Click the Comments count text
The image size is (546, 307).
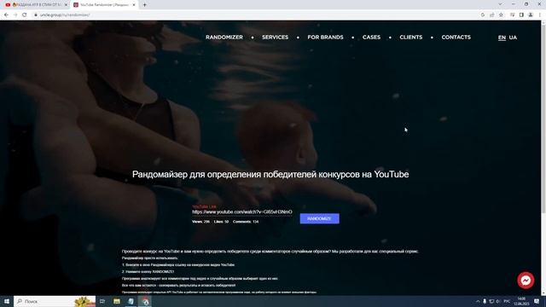pyautogui.click(x=246, y=222)
